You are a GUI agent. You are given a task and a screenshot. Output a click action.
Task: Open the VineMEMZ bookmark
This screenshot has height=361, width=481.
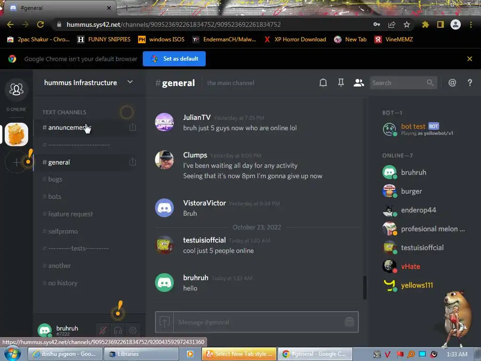394,39
